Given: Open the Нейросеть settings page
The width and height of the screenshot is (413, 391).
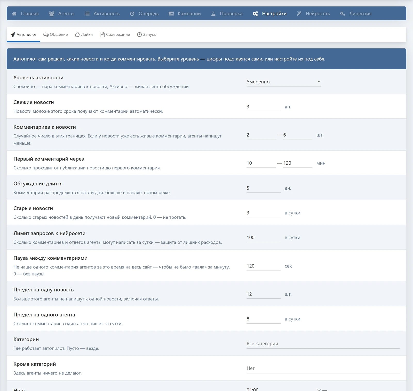Looking at the screenshot, I should coord(313,13).
